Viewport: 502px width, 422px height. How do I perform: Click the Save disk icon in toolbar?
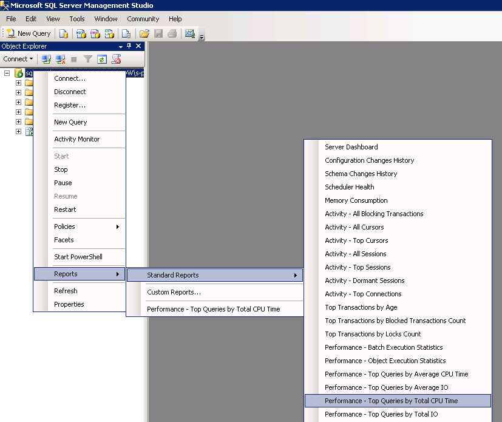coord(158,33)
